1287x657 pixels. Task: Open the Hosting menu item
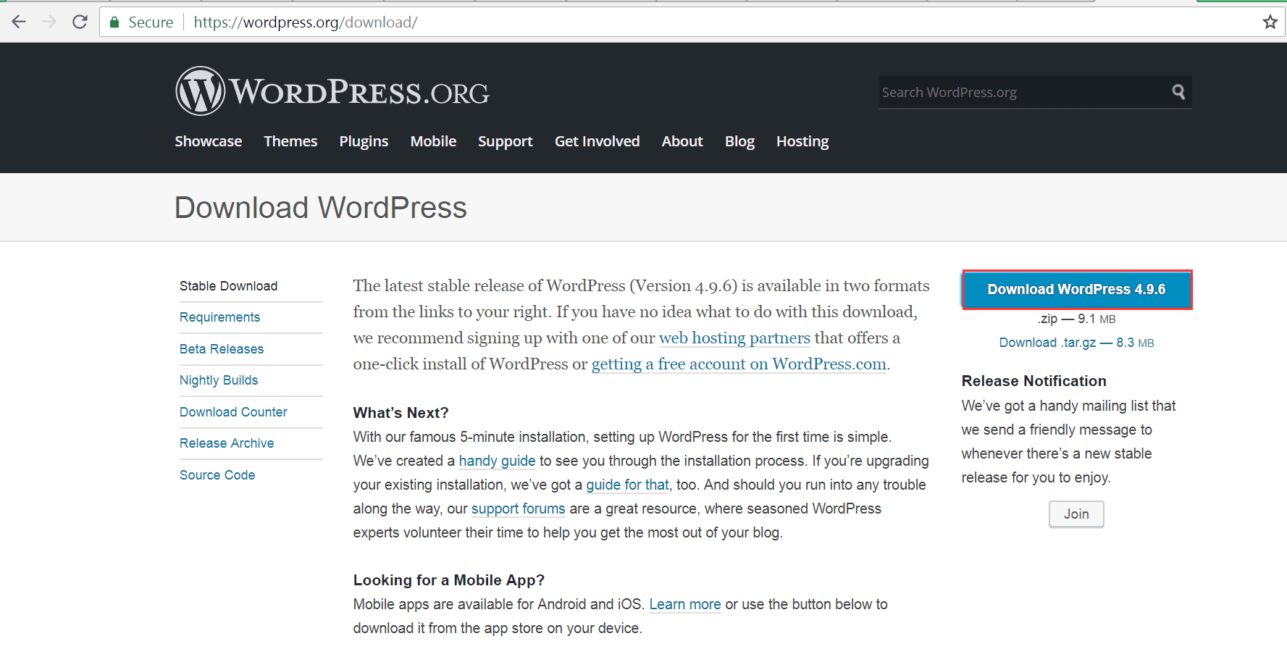coord(802,141)
